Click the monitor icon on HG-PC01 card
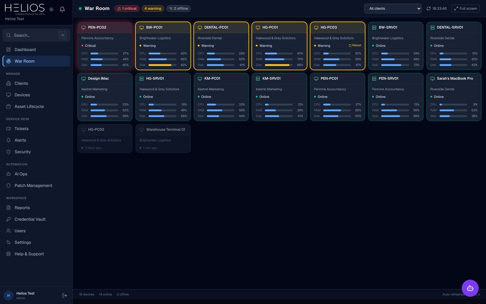The width and height of the screenshot is (486, 304). [258, 27]
